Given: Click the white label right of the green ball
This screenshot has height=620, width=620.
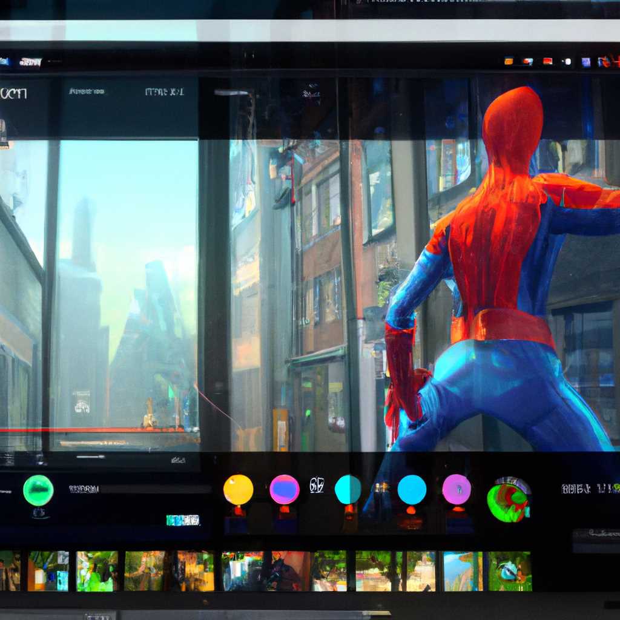Looking at the screenshot, I should [x=84, y=489].
